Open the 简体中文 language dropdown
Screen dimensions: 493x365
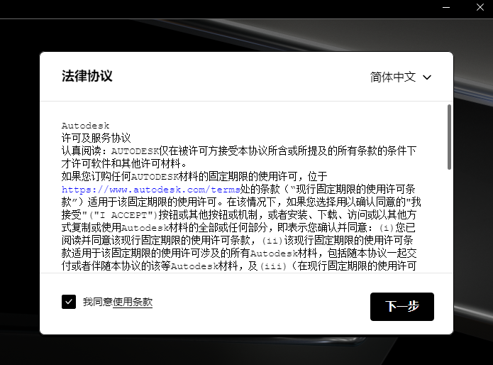(400, 77)
